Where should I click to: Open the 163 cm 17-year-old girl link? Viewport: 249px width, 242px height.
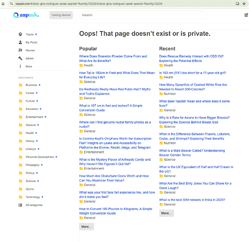coord(192,73)
